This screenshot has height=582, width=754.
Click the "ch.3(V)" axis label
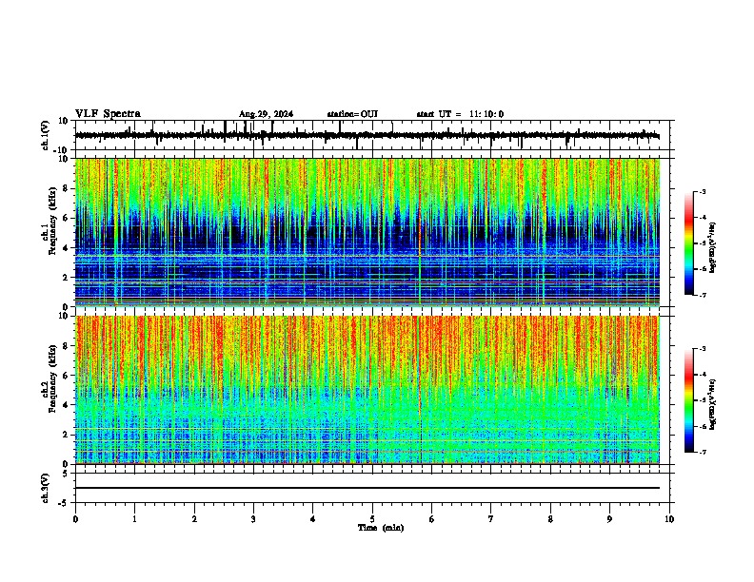tap(46, 488)
